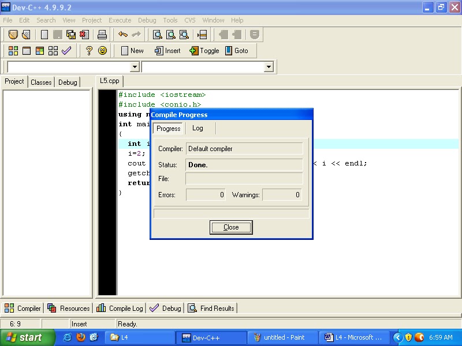The image size is (462, 346).
Task: Click the Compile and Run icon
Action: 40,51
